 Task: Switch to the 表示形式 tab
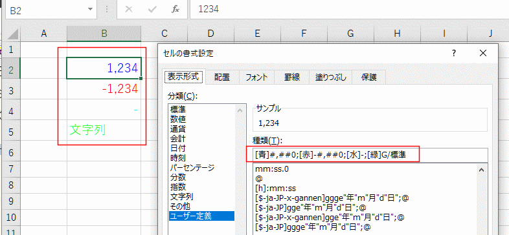(183, 77)
